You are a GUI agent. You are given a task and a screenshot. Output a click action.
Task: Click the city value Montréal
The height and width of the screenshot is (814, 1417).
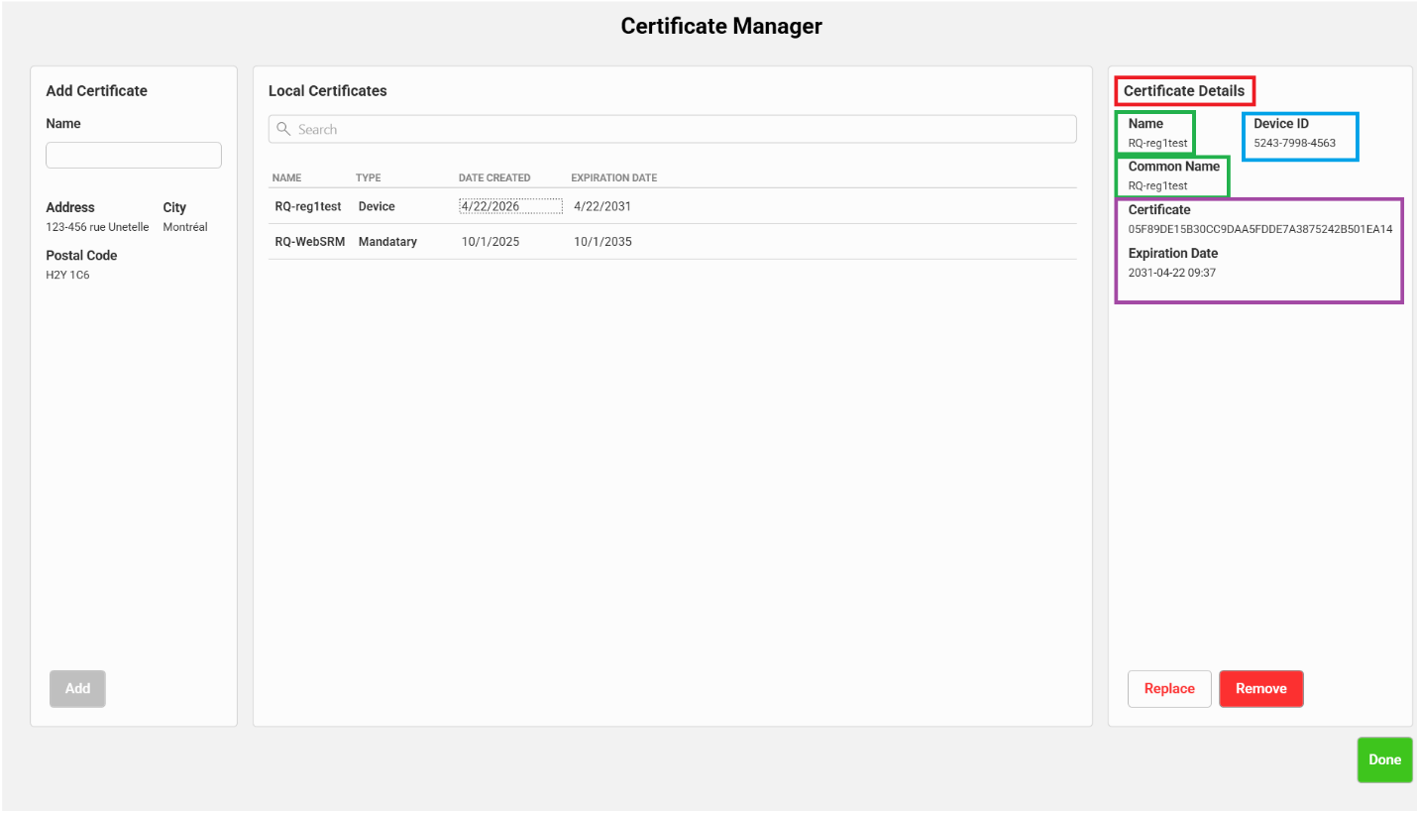[x=185, y=227]
